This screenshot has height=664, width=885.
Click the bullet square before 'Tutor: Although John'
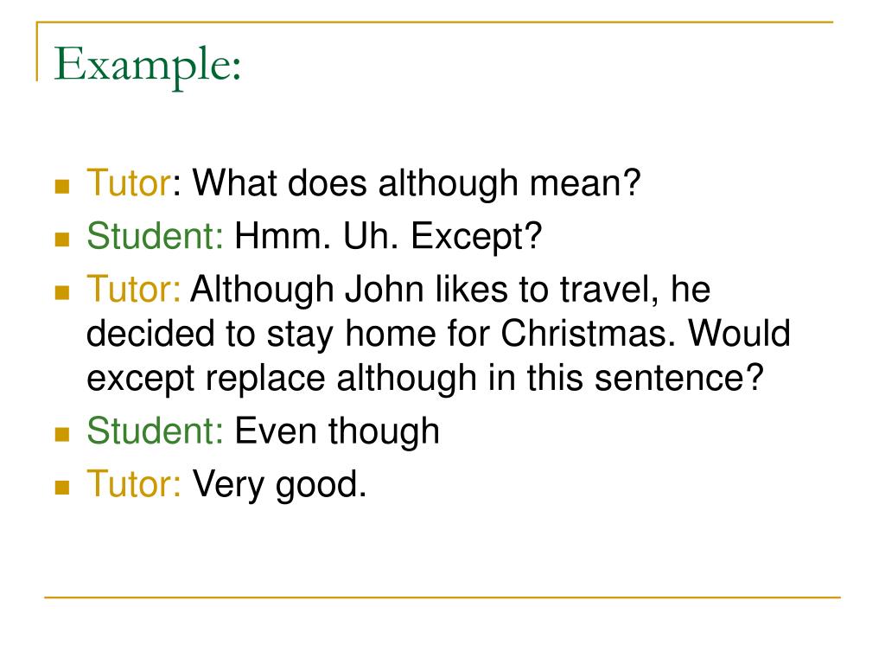62,292
